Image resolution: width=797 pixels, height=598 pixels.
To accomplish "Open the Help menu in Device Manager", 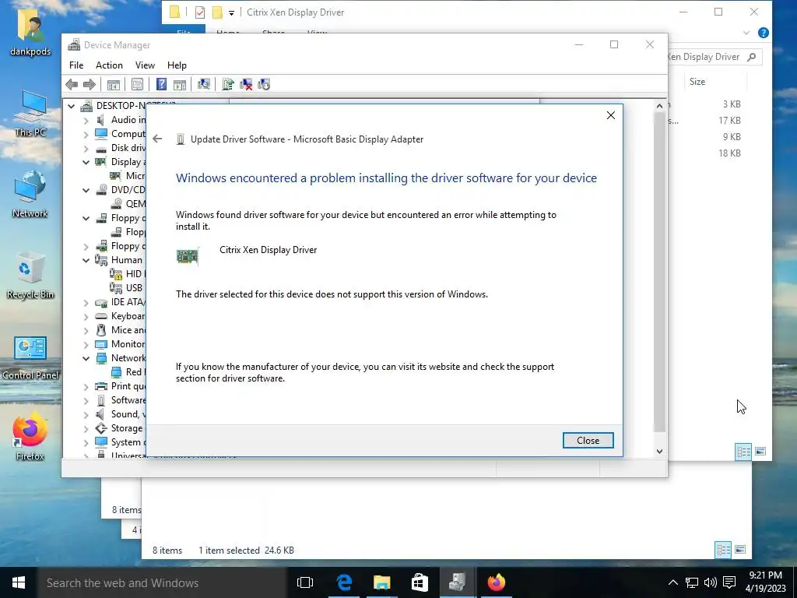I will click(x=177, y=65).
